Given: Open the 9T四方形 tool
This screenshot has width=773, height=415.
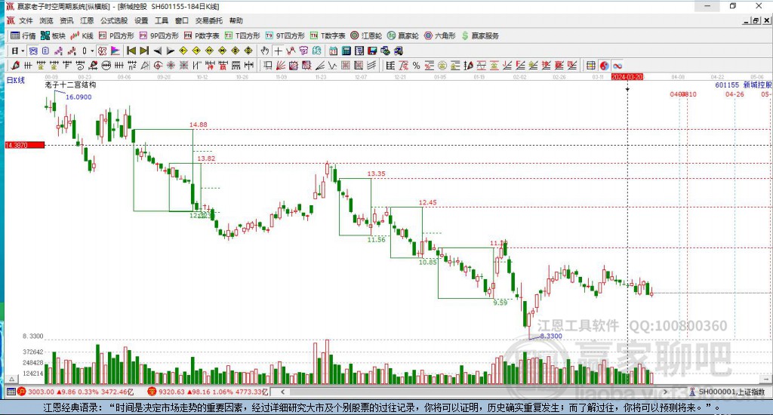Looking at the screenshot, I should pos(285,35).
